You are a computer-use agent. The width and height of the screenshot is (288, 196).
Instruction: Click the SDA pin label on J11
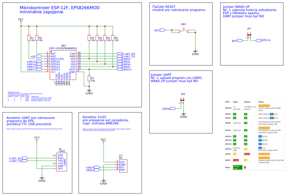point(122,170)
